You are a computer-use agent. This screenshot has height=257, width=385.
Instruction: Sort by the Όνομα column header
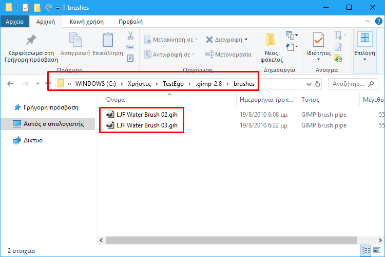(x=115, y=100)
